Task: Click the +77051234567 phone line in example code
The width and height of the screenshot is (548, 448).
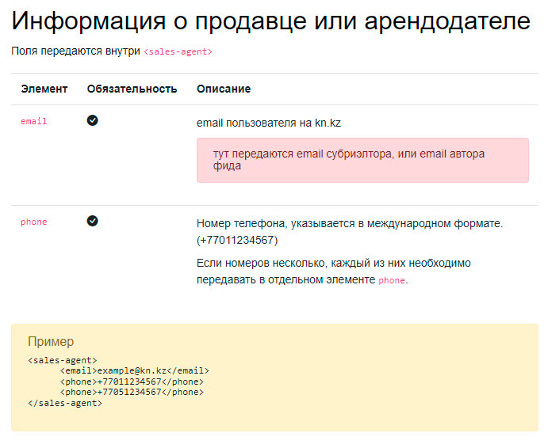Action: [x=132, y=391]
